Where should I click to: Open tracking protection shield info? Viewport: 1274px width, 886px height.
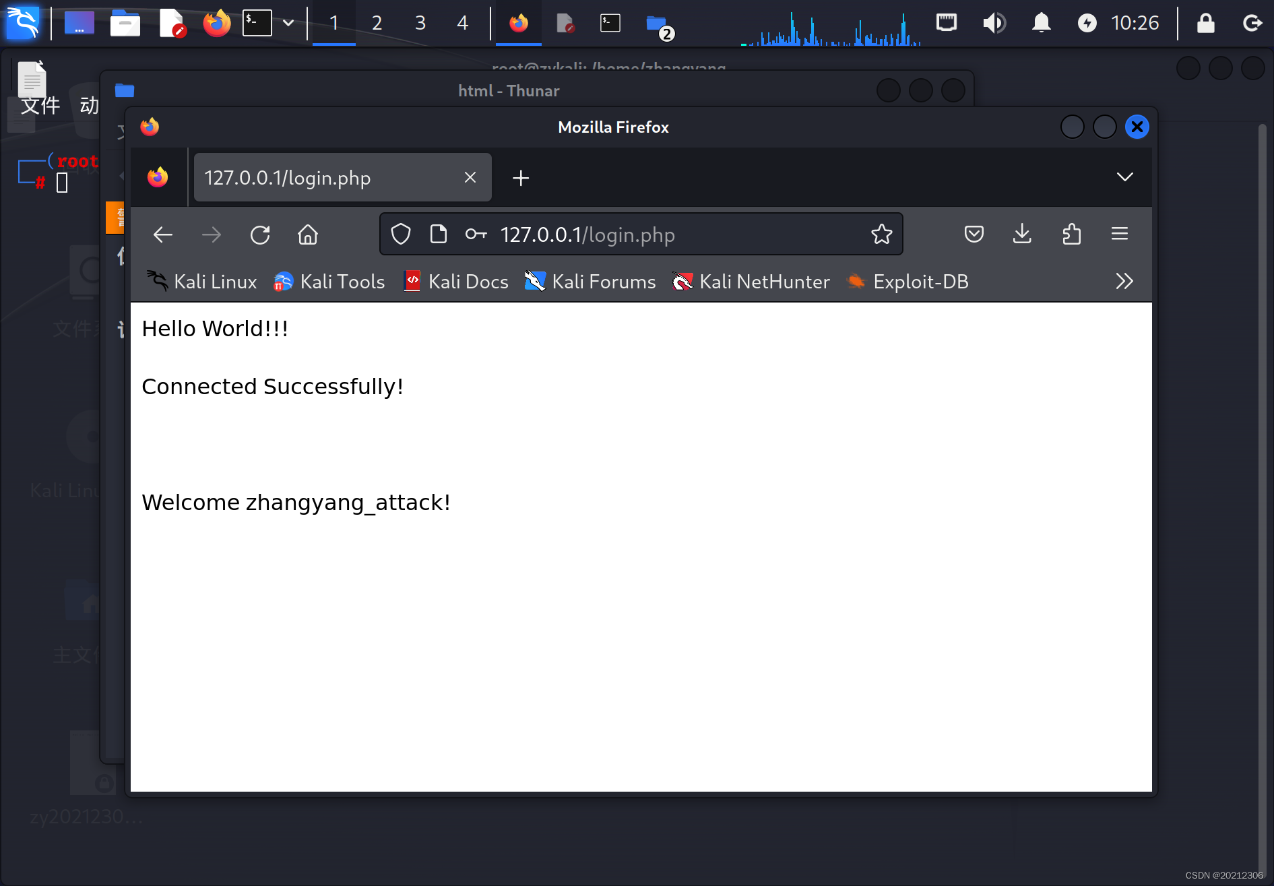coord(401,234)
